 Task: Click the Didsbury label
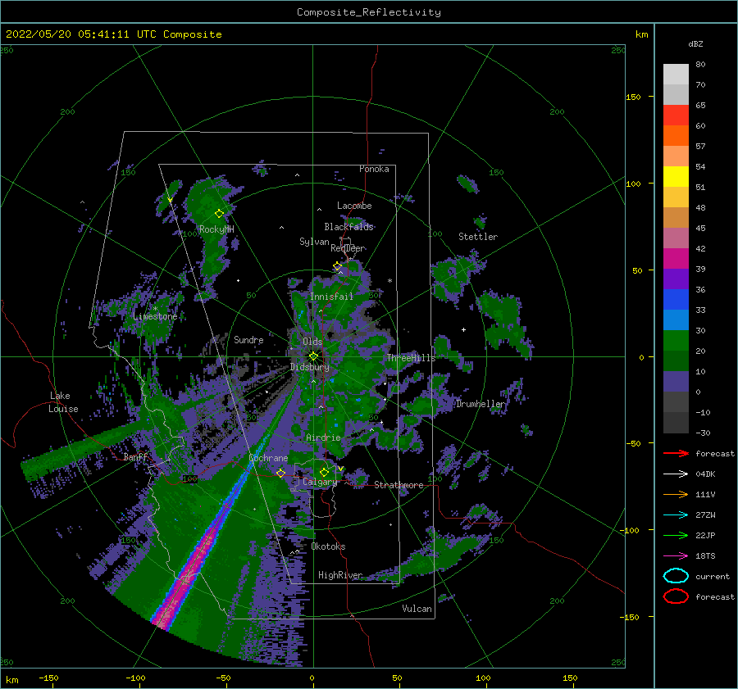(309, 367)
